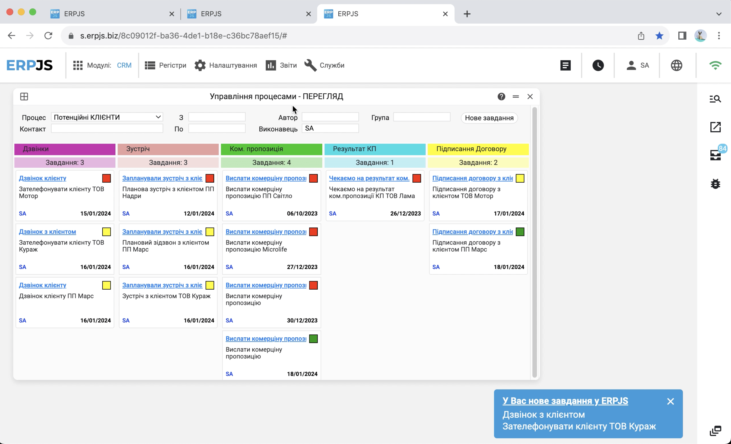Open commercial proposal task for ПП Світло
This screenshot has width=731, height=444.
tap(266, 178)
